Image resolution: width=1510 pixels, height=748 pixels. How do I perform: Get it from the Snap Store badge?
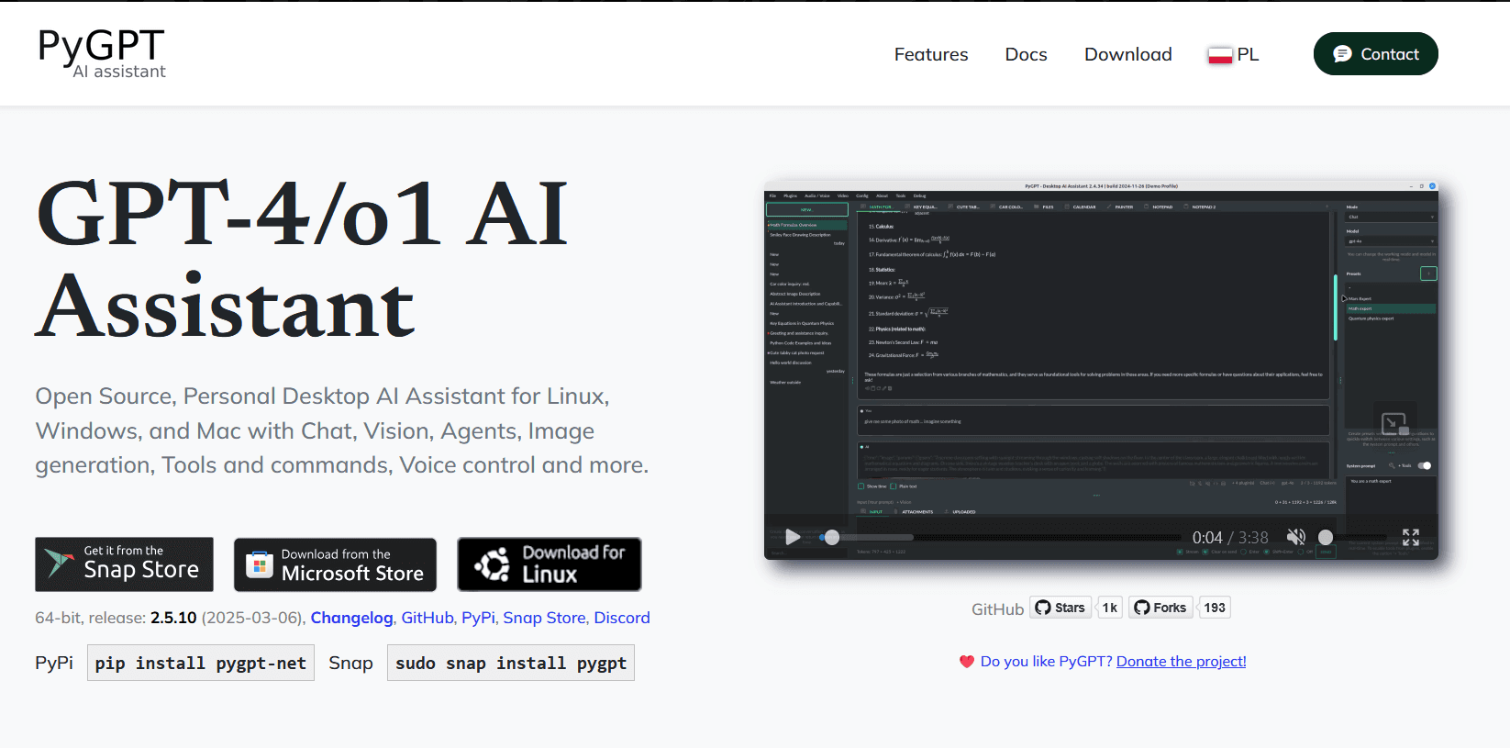coord(124,564)
